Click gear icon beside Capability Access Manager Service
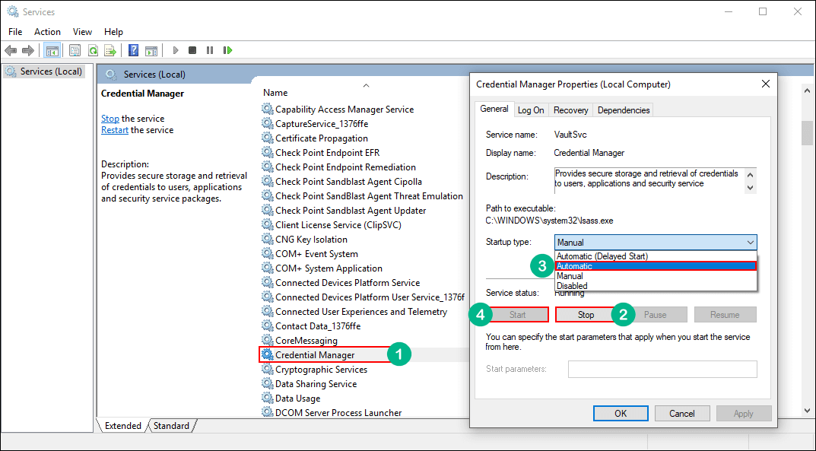Image resolution: width=816 pixels, height=451 pixels. 267,109
